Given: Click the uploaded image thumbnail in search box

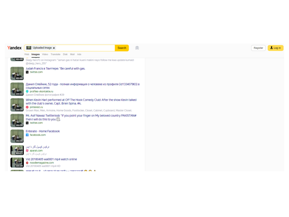Looking at the screenshot, I should point(29,48).
